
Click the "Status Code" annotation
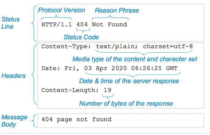(81, 37)
